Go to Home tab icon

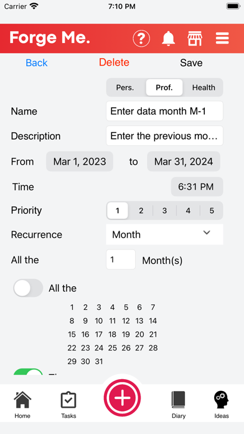coord(22,400)
